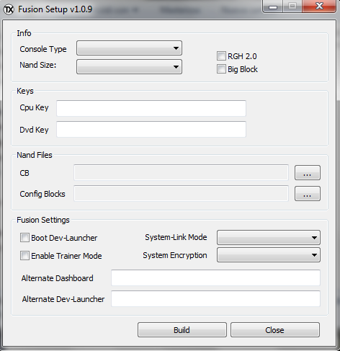340x351 pixels.
Task: Open the Console Type dropdown
Action: pyautogui.click(x=129, y=48)
